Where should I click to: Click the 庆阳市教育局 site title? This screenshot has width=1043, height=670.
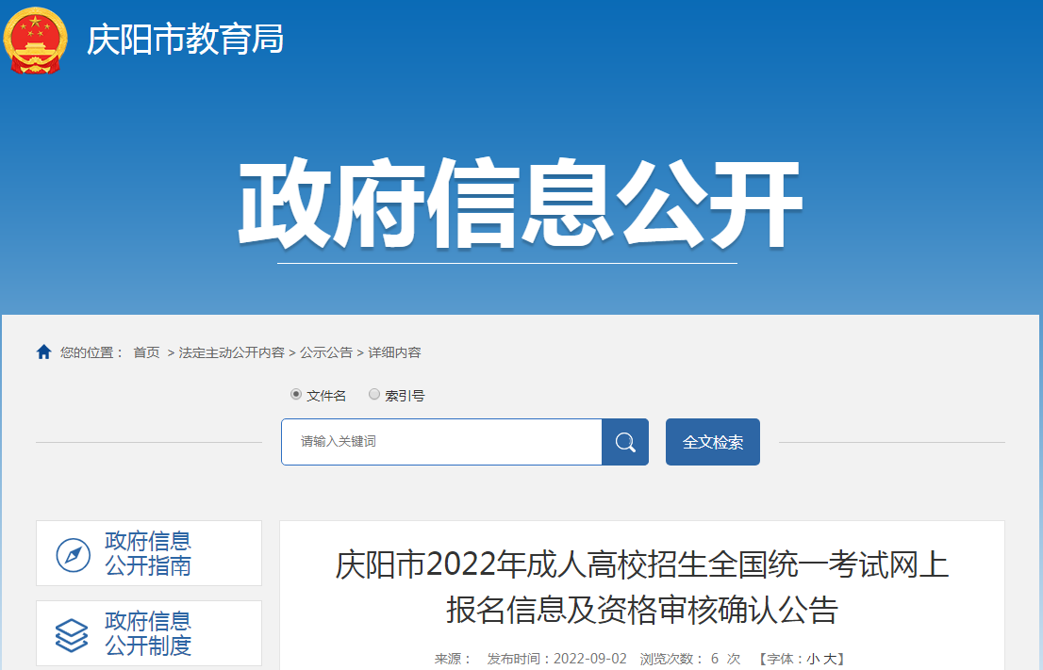(x=186, y=40)
